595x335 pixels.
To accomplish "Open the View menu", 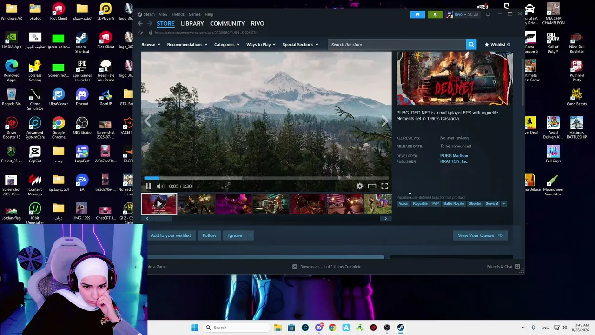I will 163,14.
